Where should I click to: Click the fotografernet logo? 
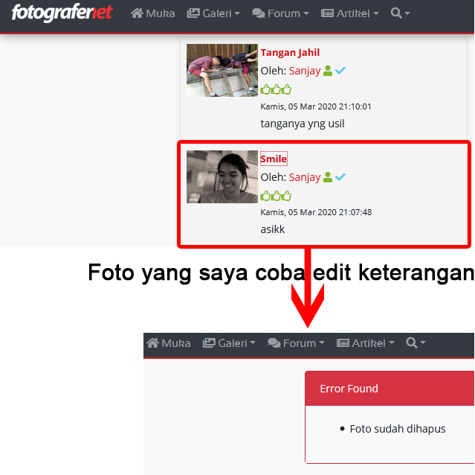(x=62, y=13)
